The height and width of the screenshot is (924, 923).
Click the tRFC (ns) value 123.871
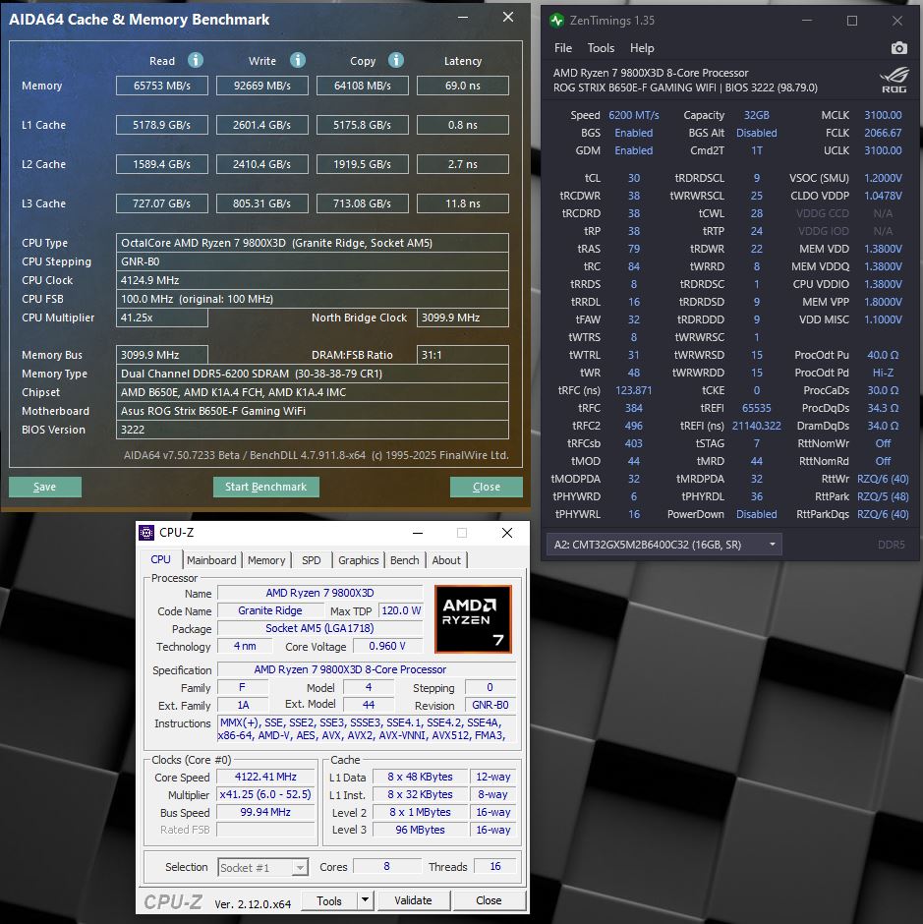tap(634, 390)
